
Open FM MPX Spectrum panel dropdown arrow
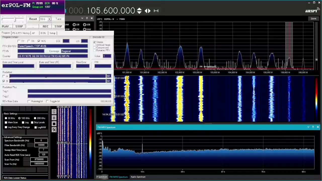pyautogui.click(x=308, y=127)
